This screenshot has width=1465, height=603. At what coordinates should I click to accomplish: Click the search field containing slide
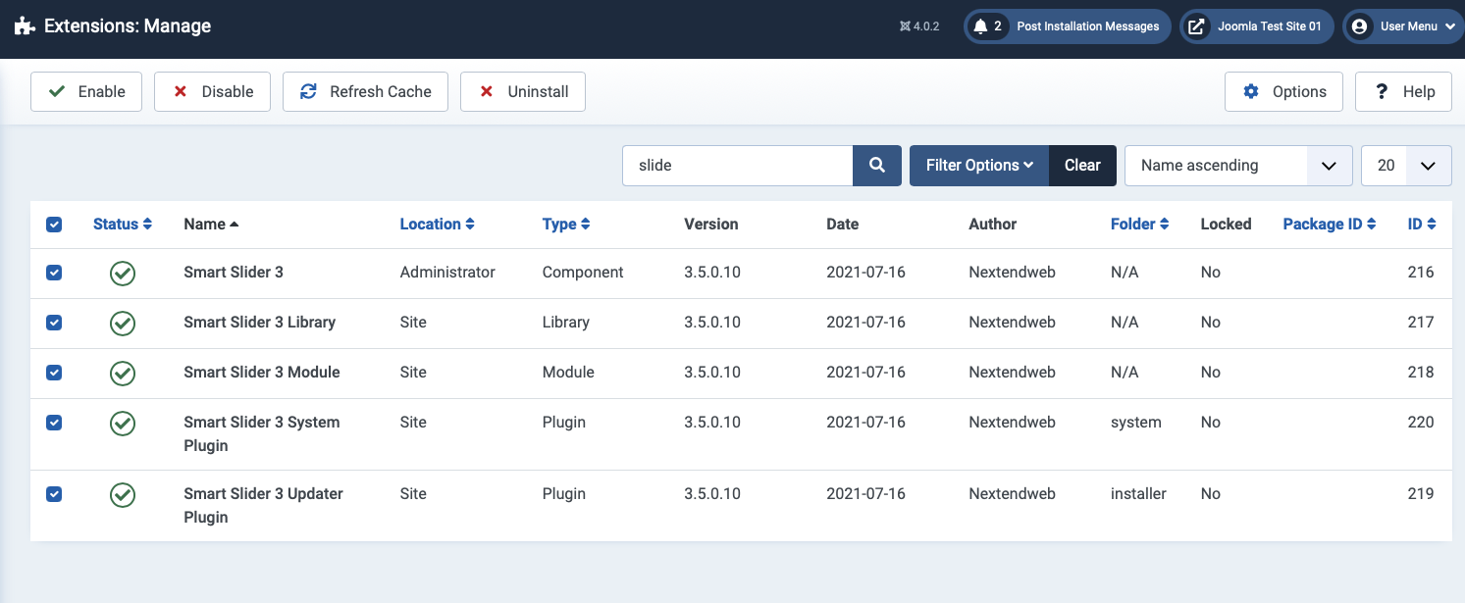[x=737, y=166]
